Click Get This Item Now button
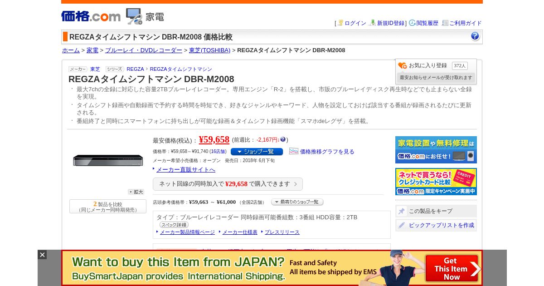Viewport: 544px width, 286px height. 452,268
